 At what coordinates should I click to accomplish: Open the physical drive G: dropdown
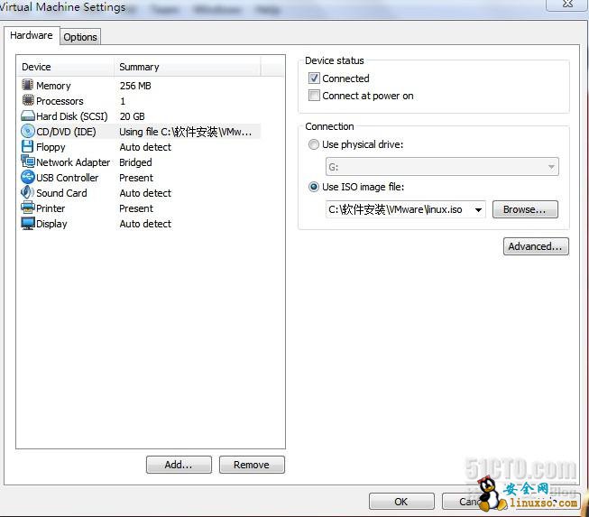(x=550, y=167)
